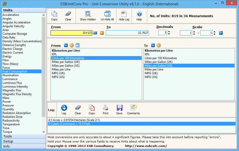Click the Units list scroll down arrow
239x151 pixels.
[44, 132]
